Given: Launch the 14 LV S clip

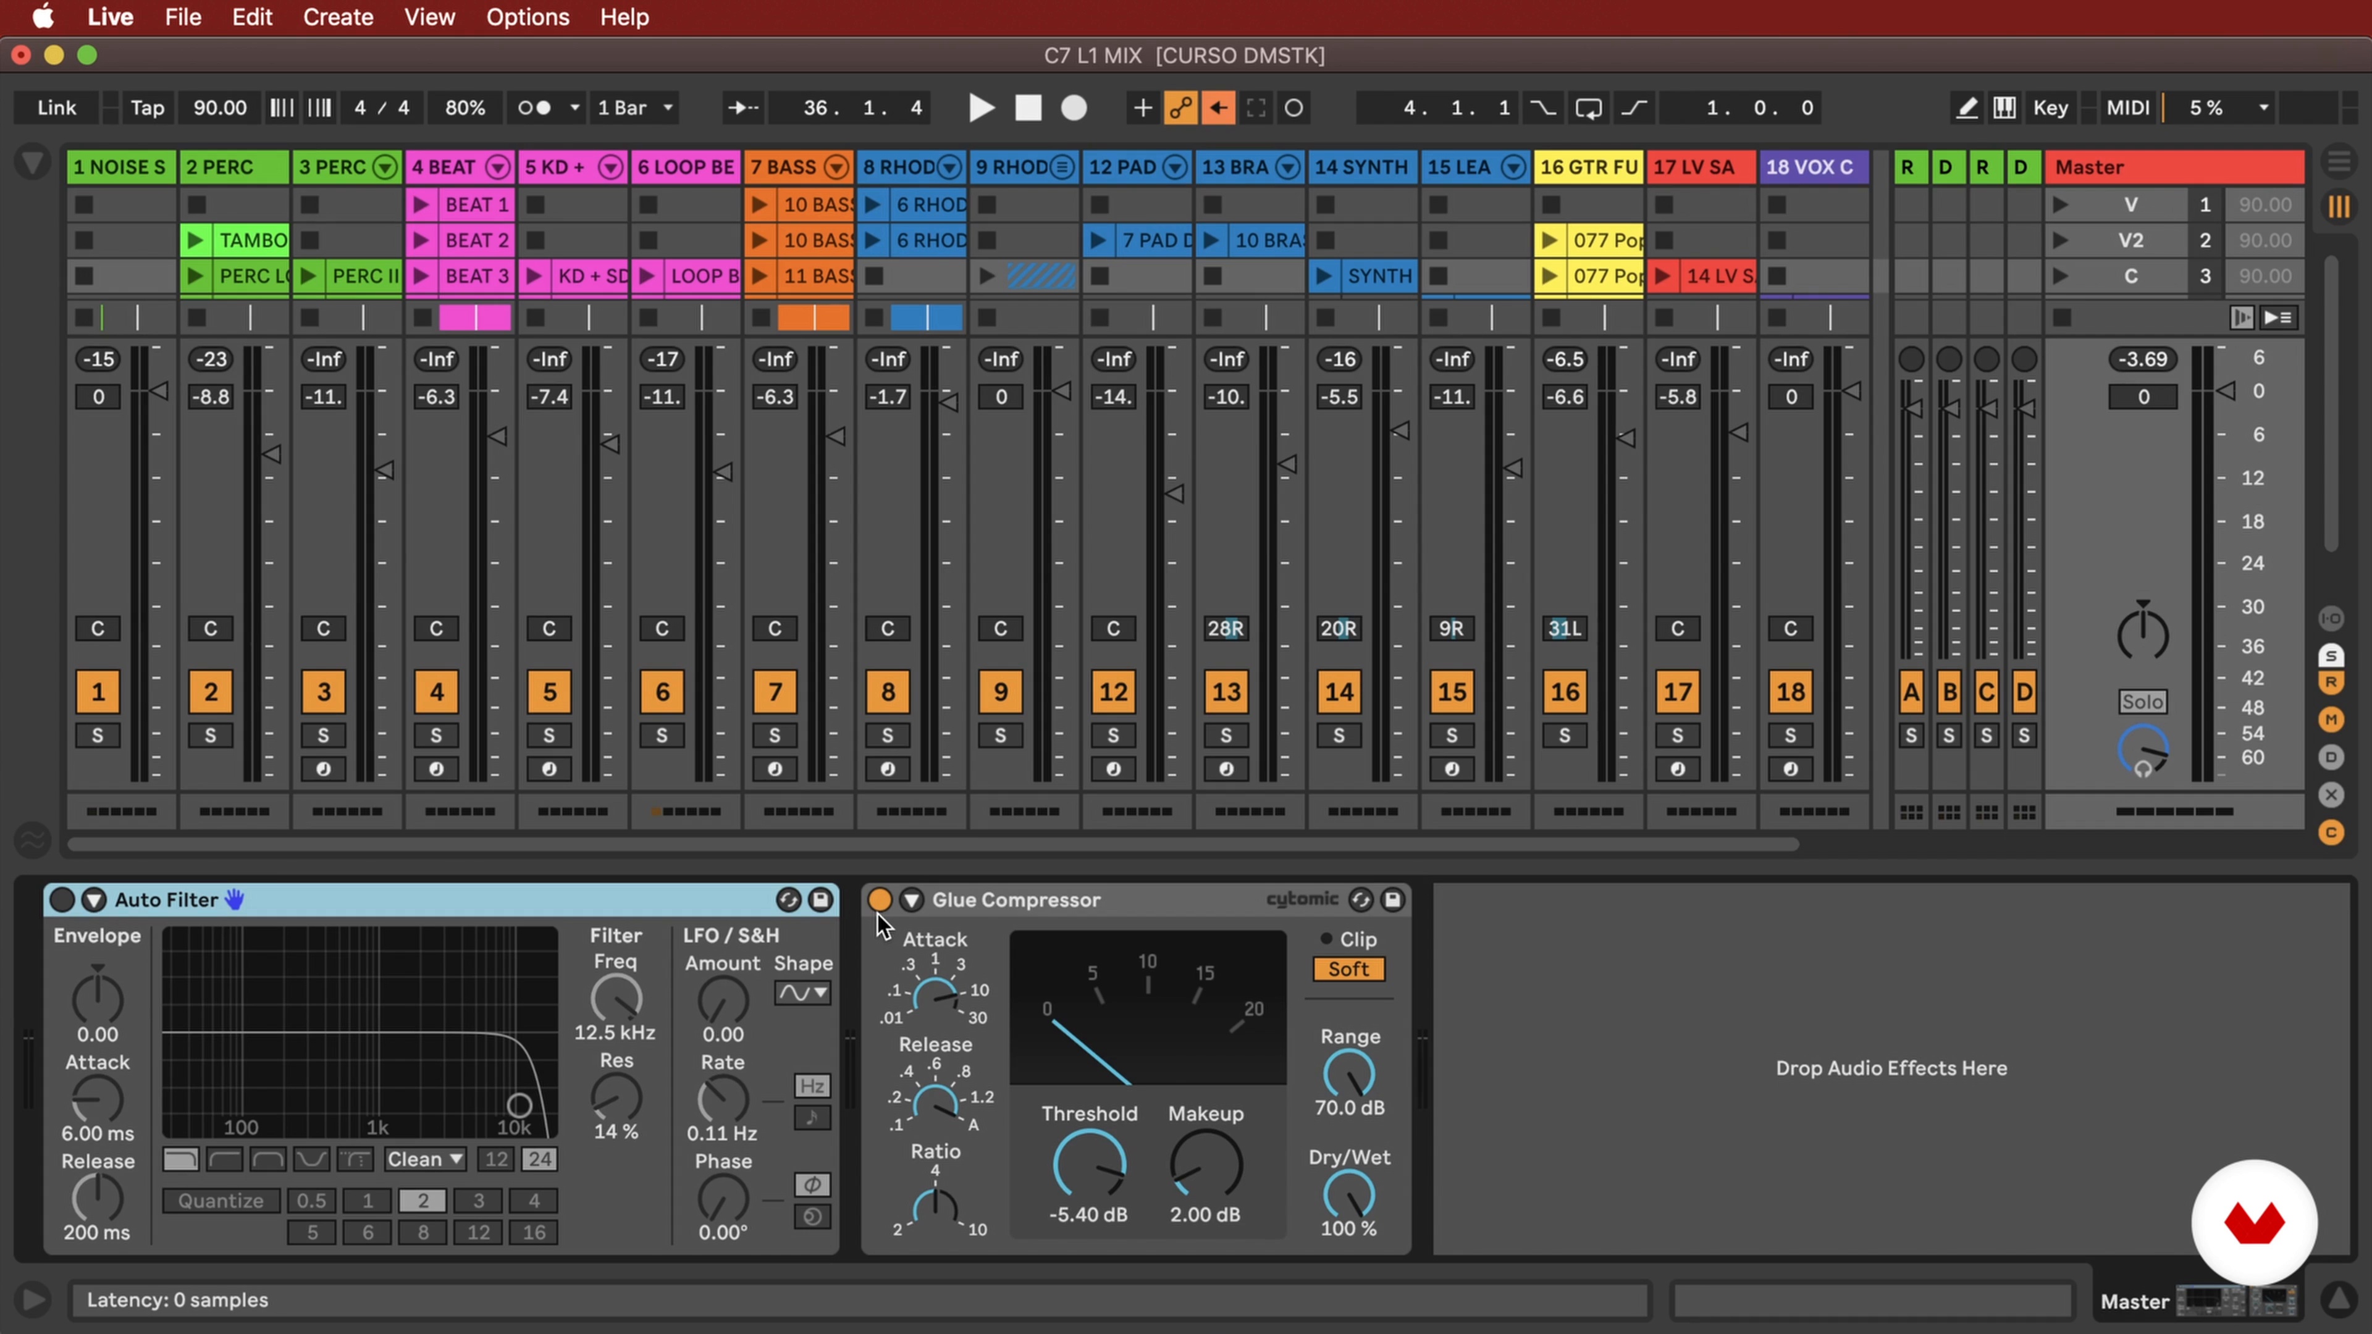Looking at the screenshot, I should [1662, 276].
